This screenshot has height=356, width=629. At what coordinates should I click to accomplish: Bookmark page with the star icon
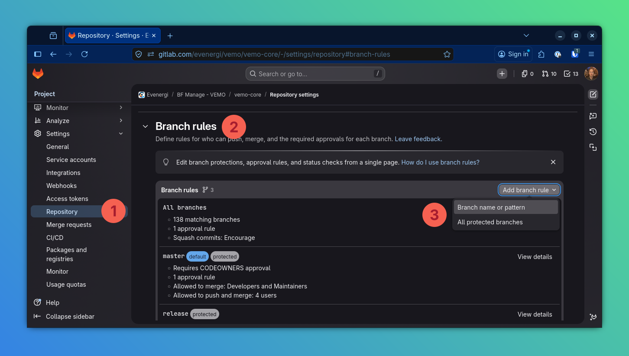[x=447, y=54]
